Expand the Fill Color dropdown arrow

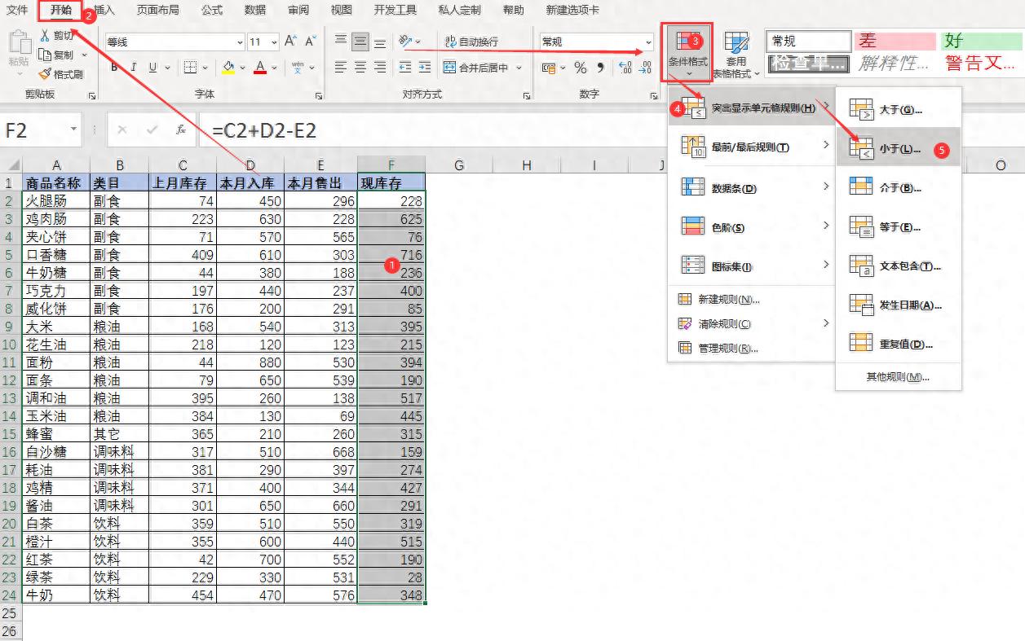[x=242, y=68]
